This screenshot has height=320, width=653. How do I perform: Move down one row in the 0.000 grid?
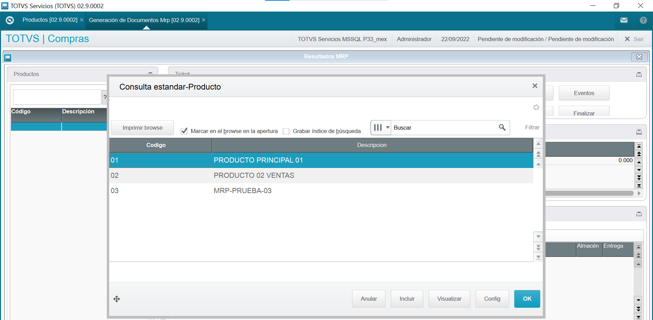[x=639, y=170]
